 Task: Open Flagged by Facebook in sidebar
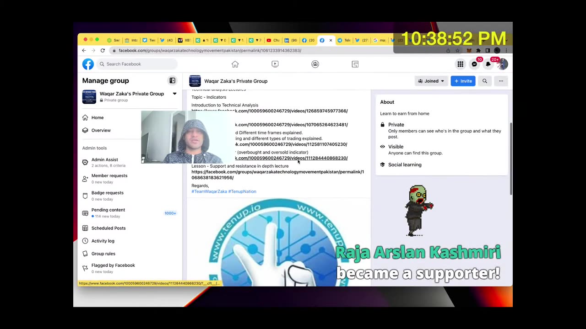coord(130,268)
